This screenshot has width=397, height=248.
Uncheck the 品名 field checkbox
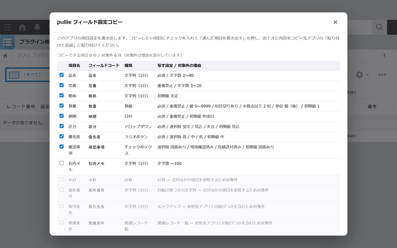point(62,75)
